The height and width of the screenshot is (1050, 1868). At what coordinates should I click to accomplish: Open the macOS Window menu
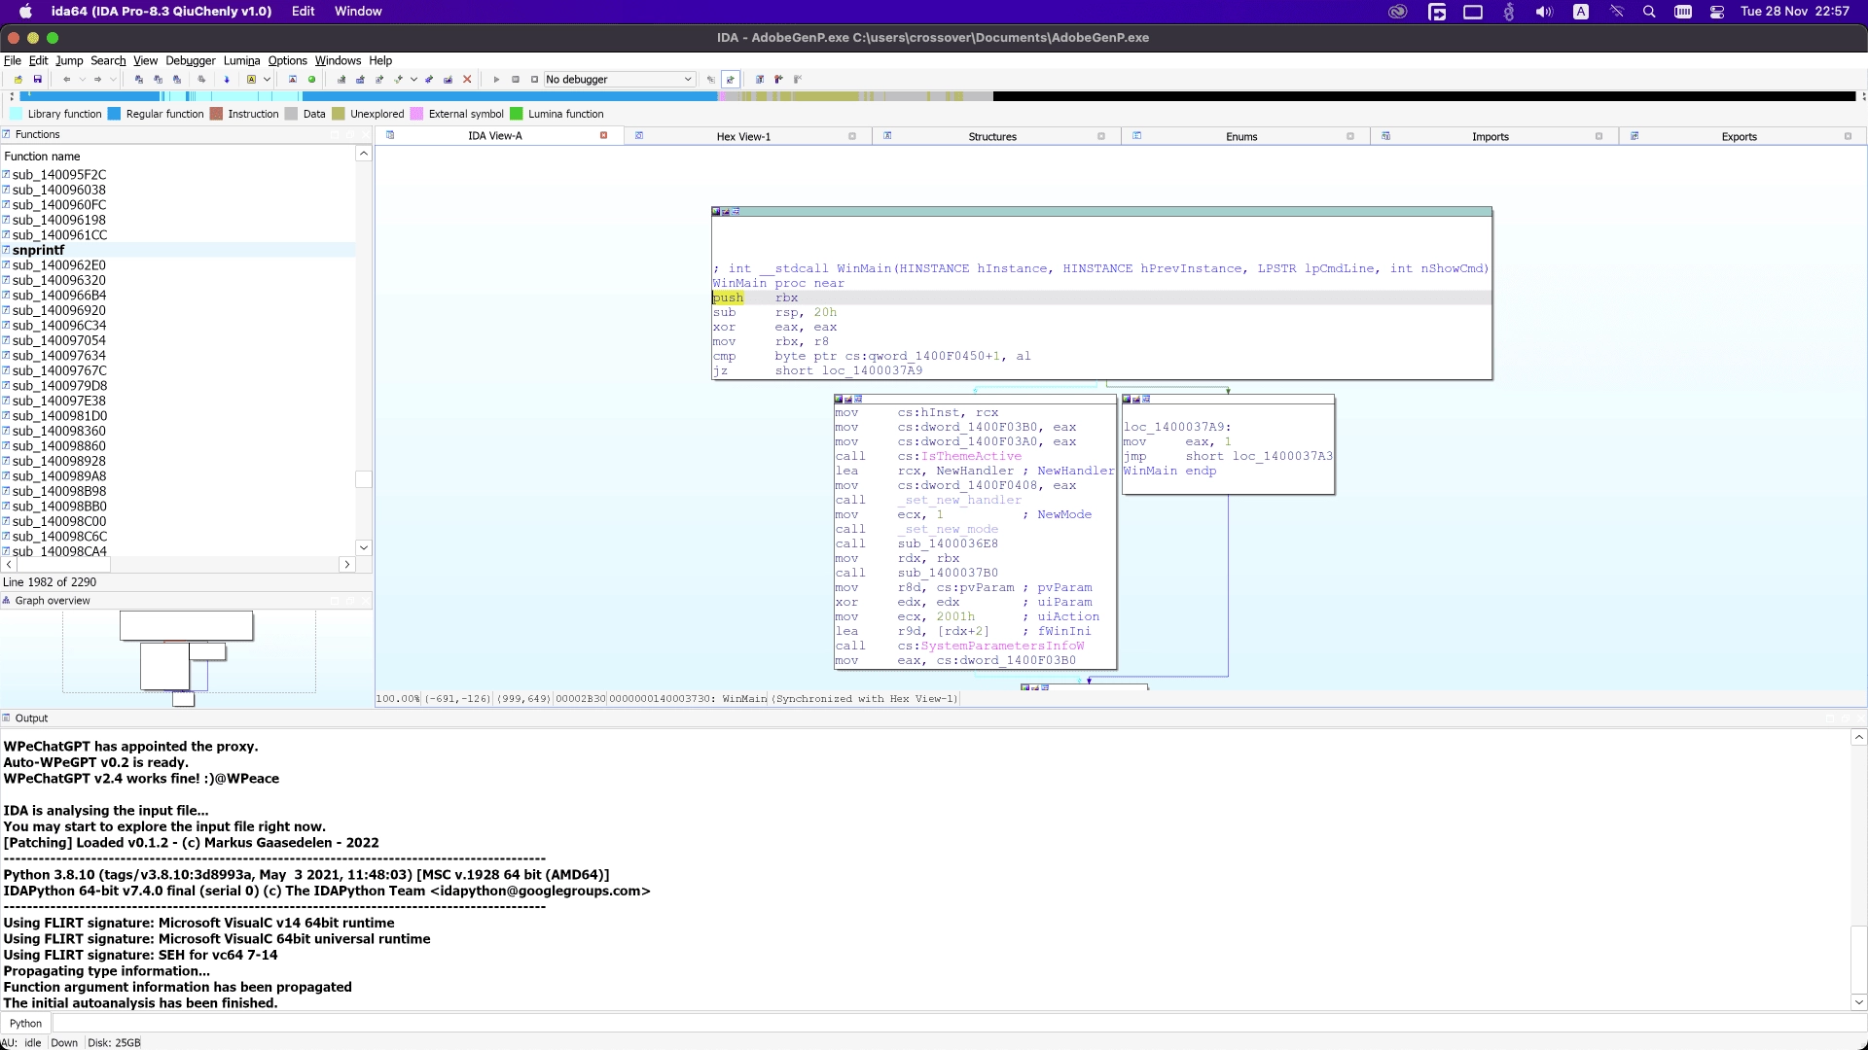(358, 11)
